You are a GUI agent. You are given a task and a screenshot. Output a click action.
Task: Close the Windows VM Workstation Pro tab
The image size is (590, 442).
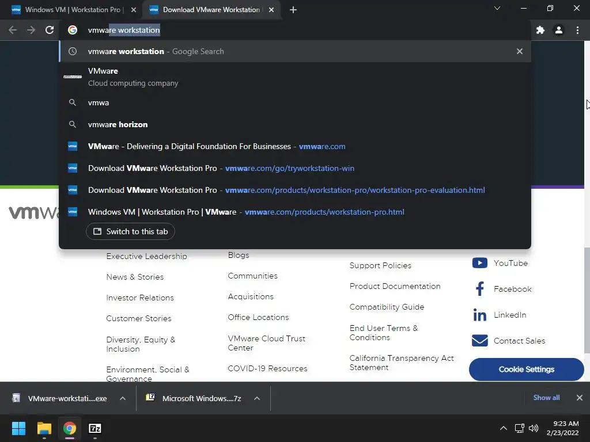coord(134,10)
